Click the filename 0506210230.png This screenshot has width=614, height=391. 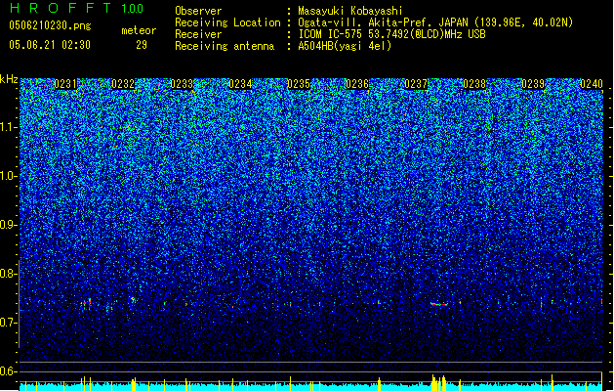[x=50, y=25]
